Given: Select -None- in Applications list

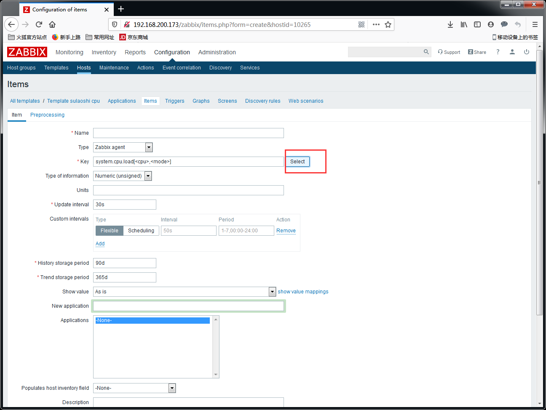Looking at the screenshot, I should (x=153, y=320).
